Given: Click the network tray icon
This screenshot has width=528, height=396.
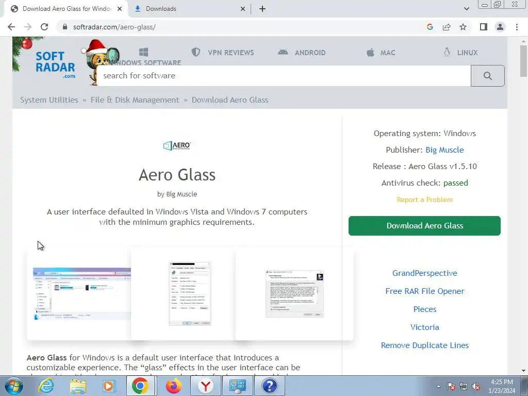Looking at the screenshot, I should 464,387.
